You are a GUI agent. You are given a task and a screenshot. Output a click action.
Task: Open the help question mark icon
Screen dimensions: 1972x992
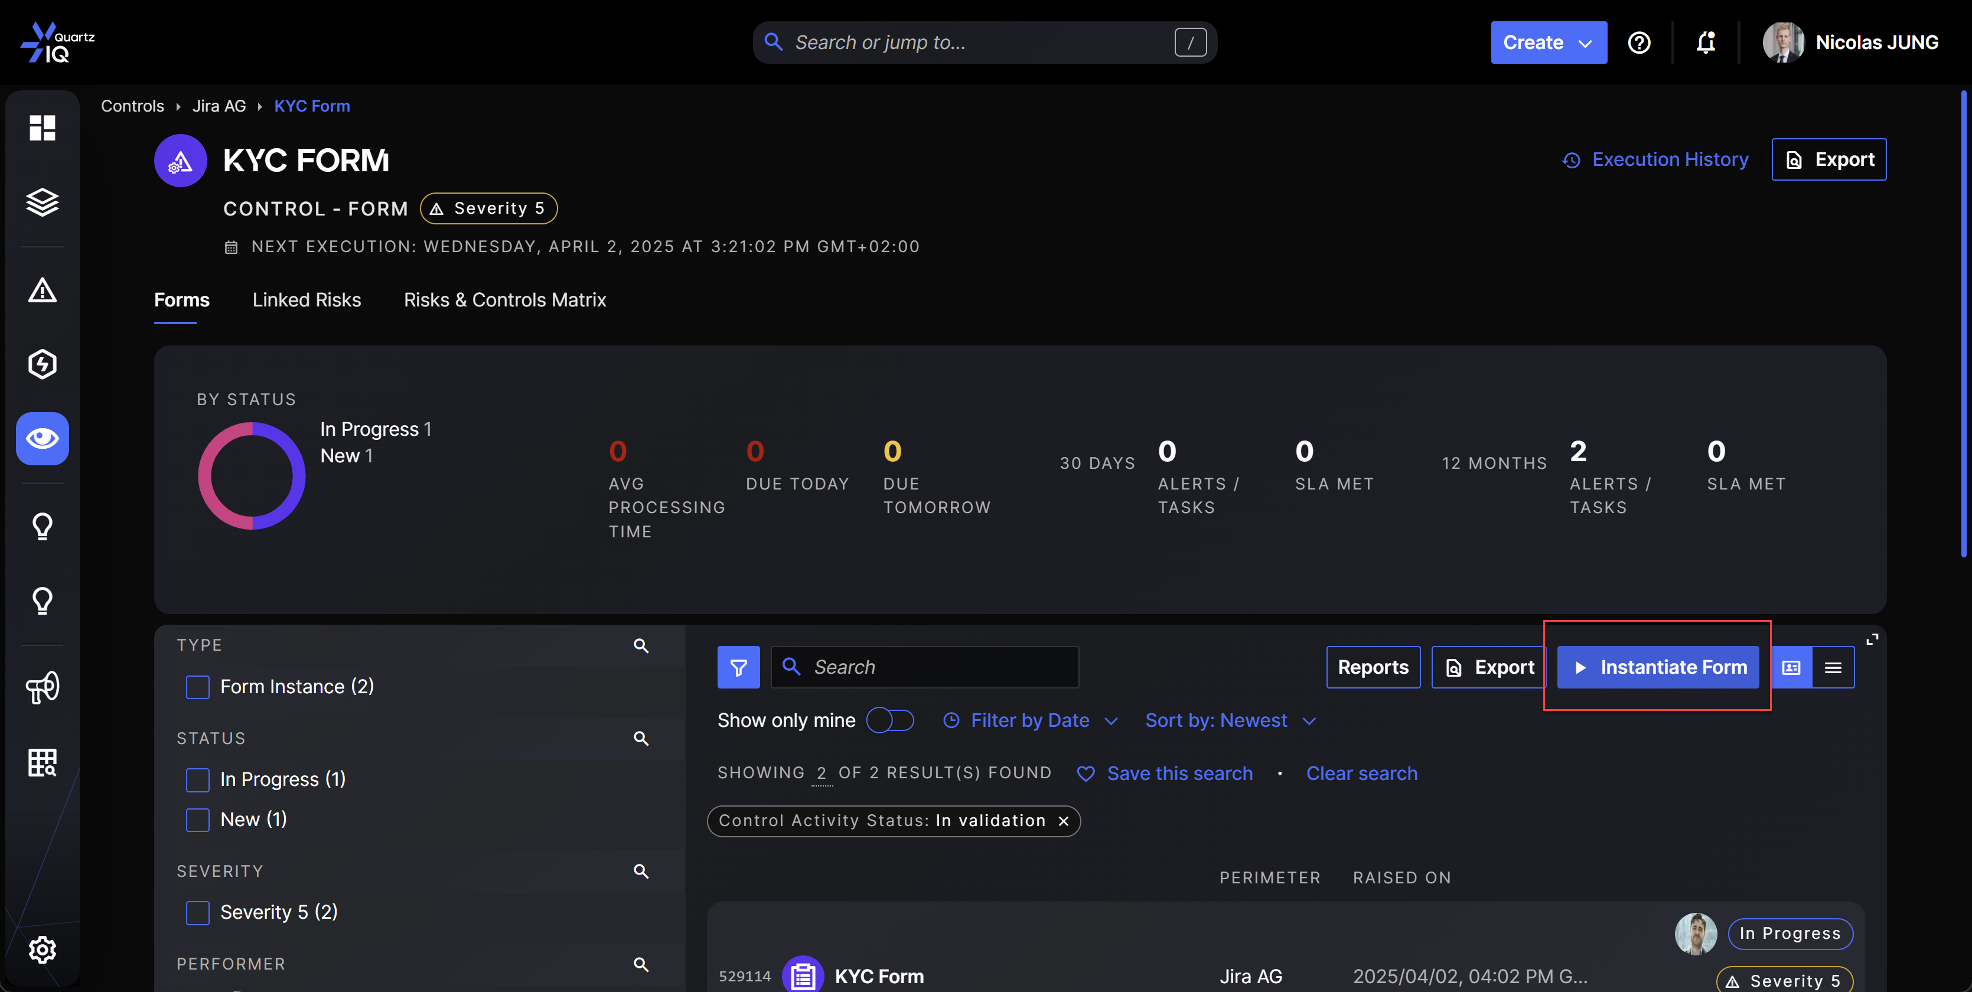(1639, 43)
